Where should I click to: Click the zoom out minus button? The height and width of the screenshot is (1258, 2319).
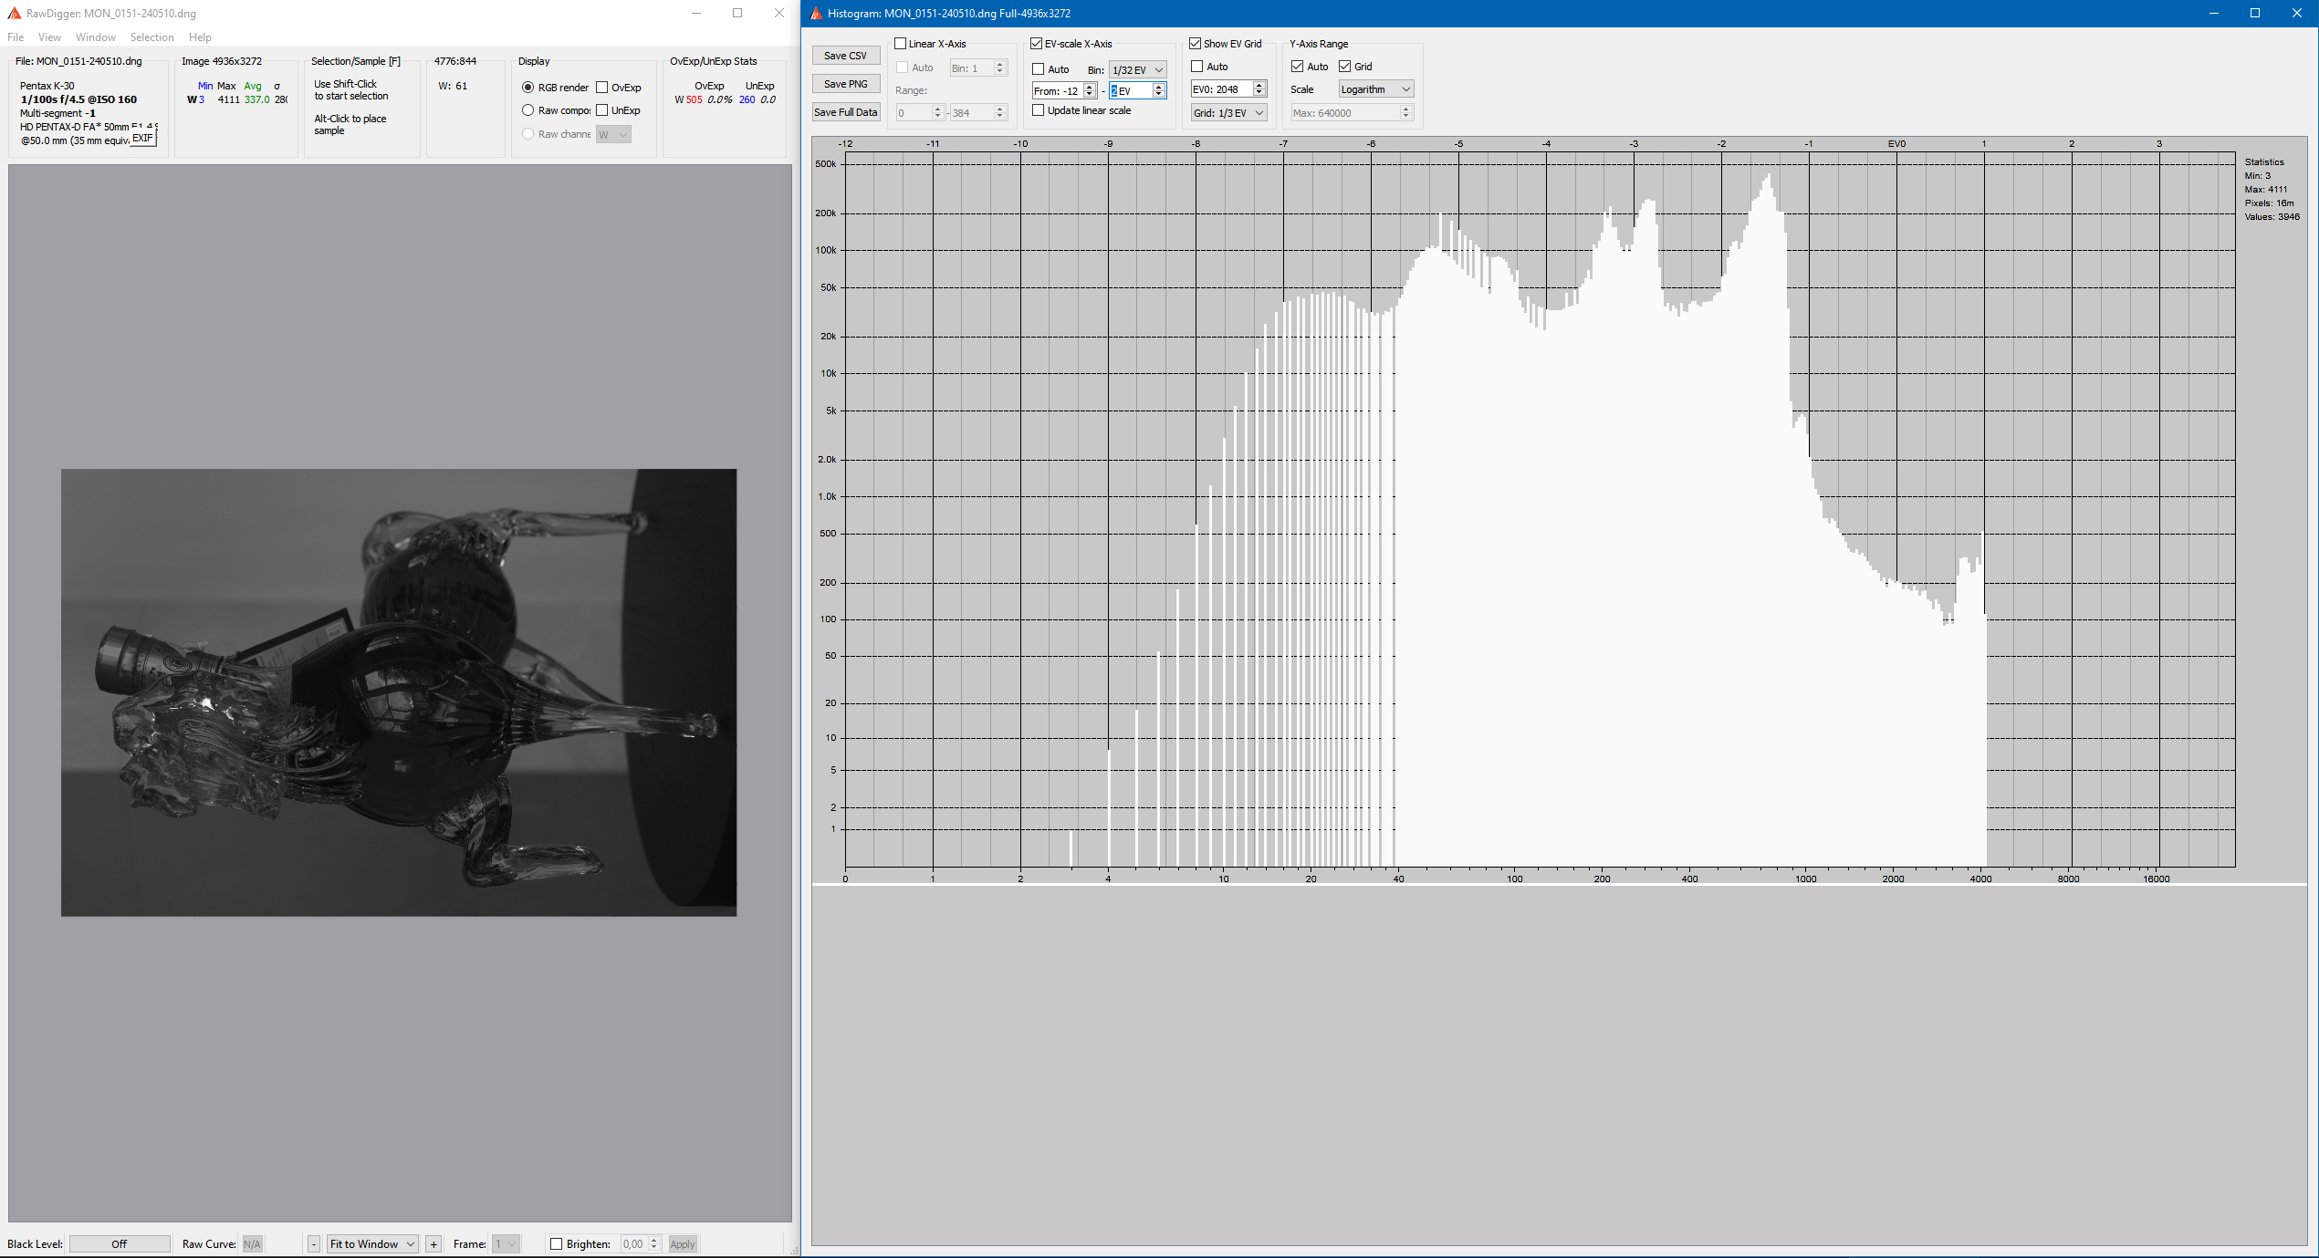pyautogui.click(x=314, y=1244)
